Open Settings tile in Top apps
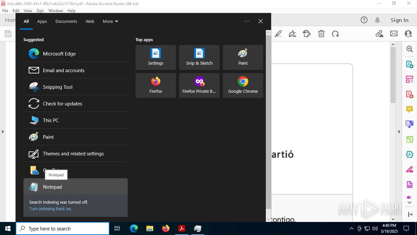Image resolution: width=417 pixels, height=235 pixels. (156, 57)
